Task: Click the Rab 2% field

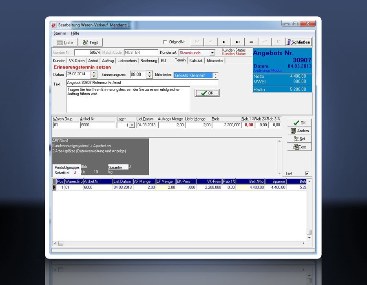Action: (x=261, y=125)
